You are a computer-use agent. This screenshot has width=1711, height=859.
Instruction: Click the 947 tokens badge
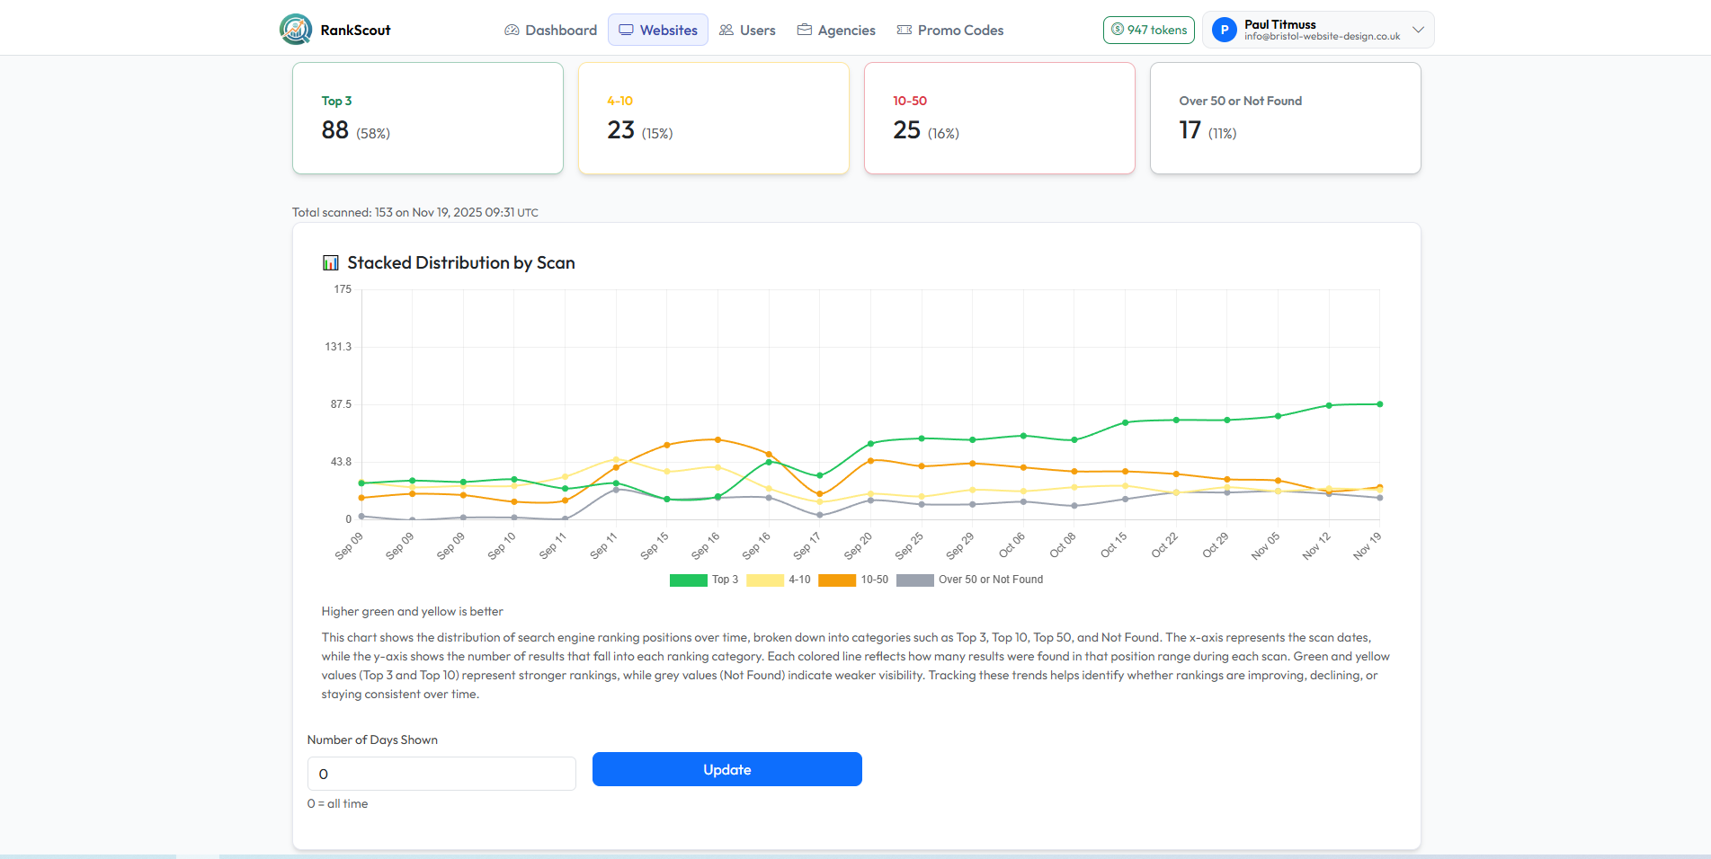click(1148, 30)
